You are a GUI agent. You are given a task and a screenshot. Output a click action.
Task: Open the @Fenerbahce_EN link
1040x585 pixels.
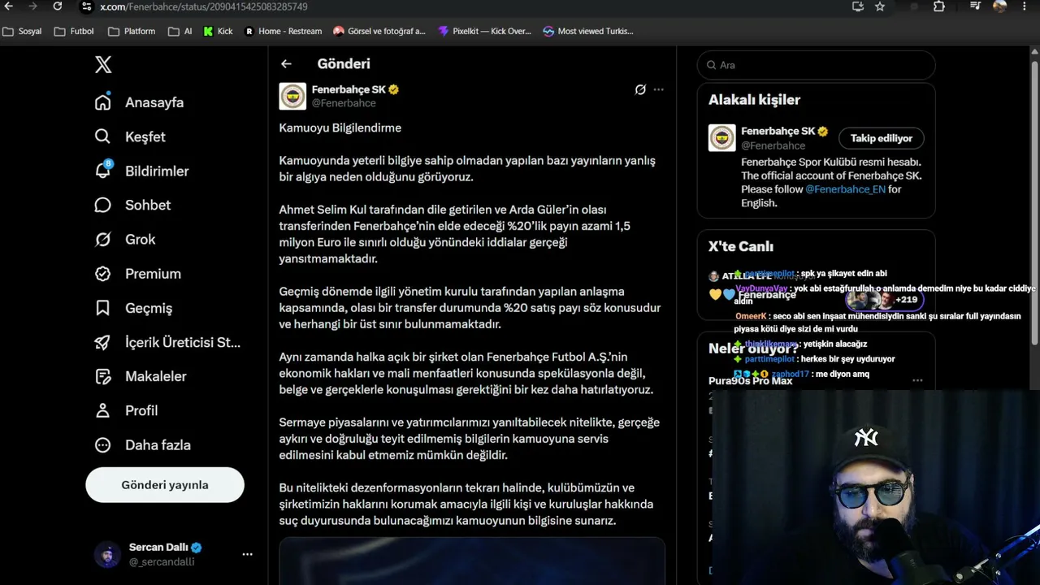(845, 189)
